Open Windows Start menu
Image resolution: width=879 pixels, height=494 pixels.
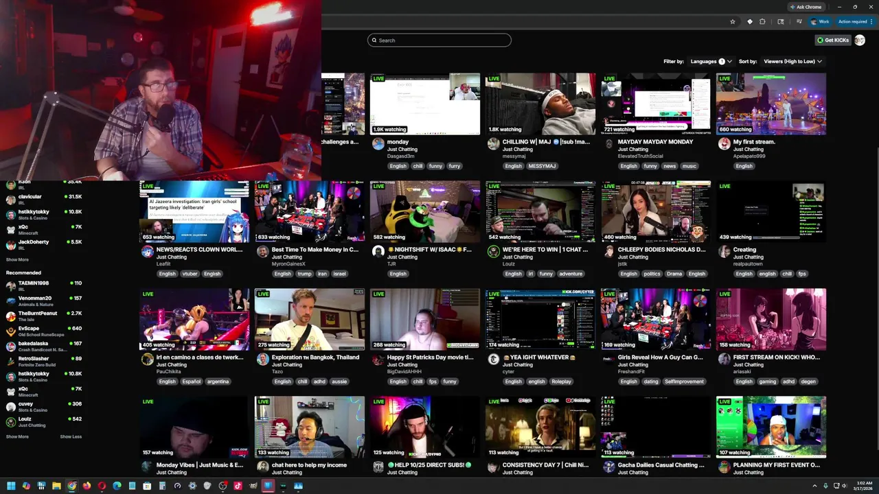[x=11, y=486]
